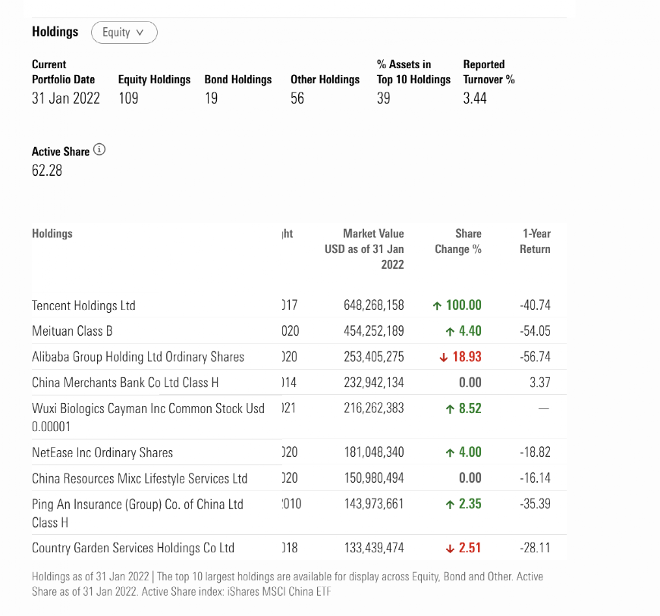Viewport: 660px width, 616px height.
Task: Click the red down arrow beside 18.93
Action: click(x=443, y=358)
